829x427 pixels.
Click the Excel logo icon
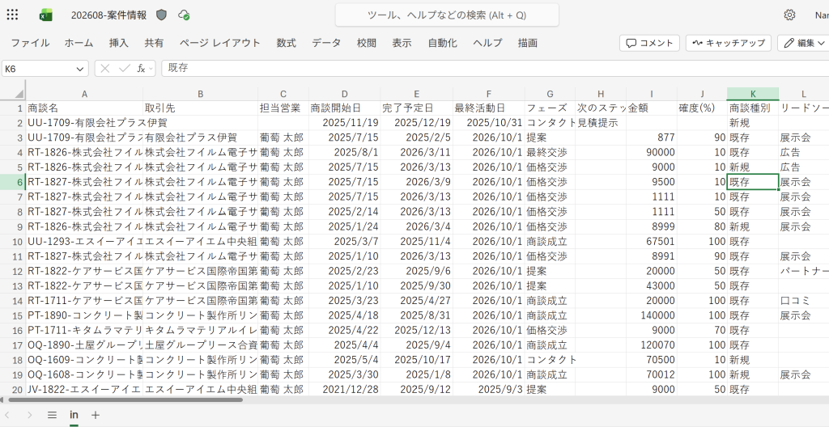click(x=46, y=15)
